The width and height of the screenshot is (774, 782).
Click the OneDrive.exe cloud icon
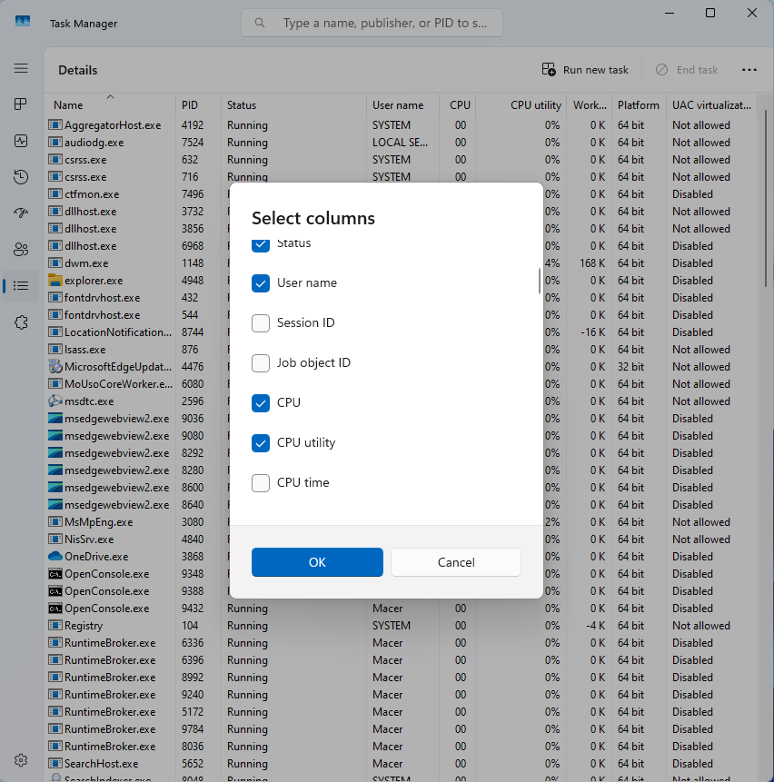tap(55, 556)
